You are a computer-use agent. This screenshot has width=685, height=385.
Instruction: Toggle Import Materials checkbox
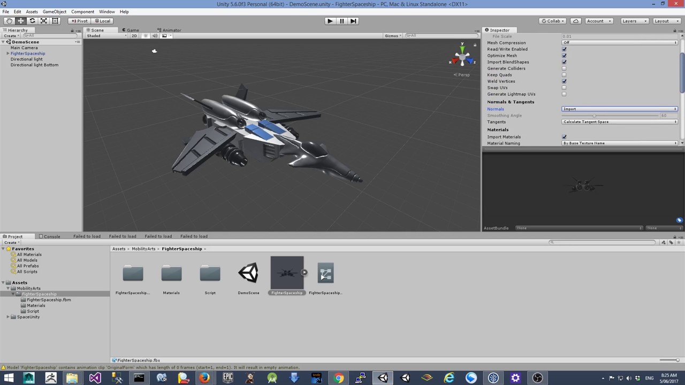click(564, 137)
